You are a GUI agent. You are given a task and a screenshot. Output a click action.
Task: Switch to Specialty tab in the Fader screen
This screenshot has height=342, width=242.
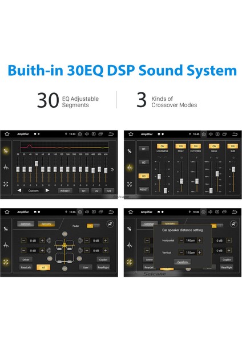[46, 224]
